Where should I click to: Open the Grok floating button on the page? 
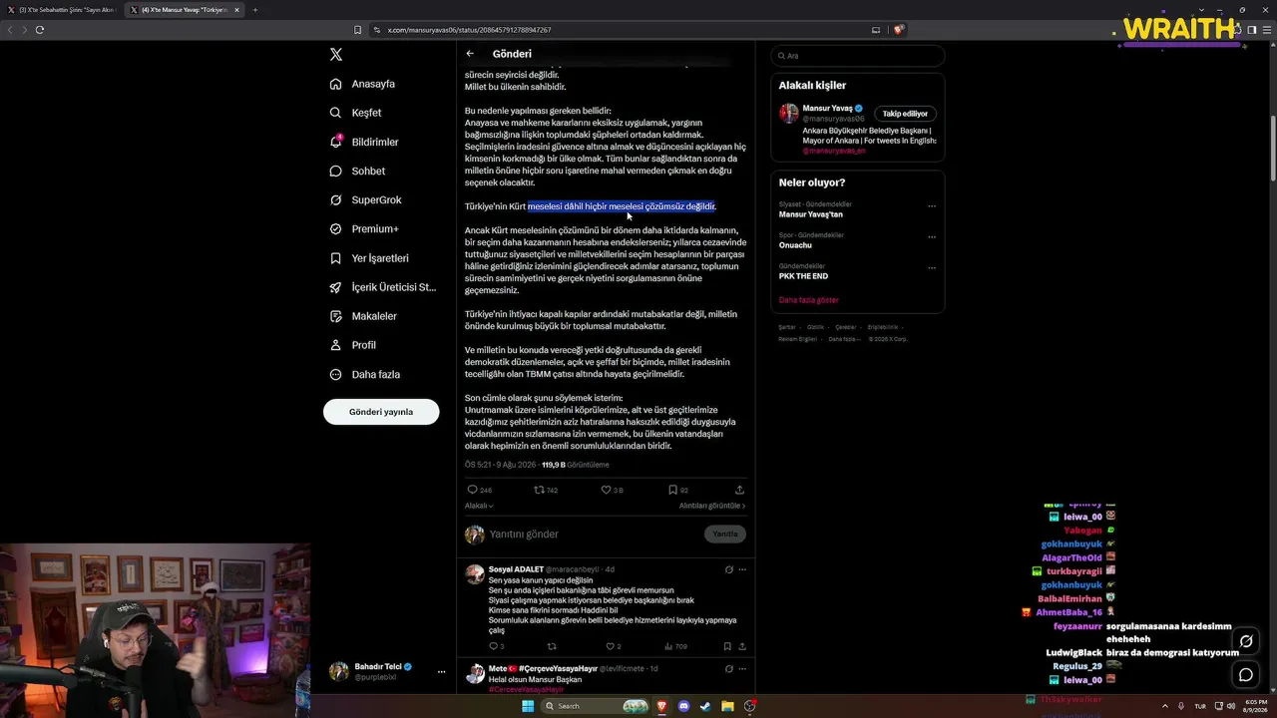(x=1246, y=641)
